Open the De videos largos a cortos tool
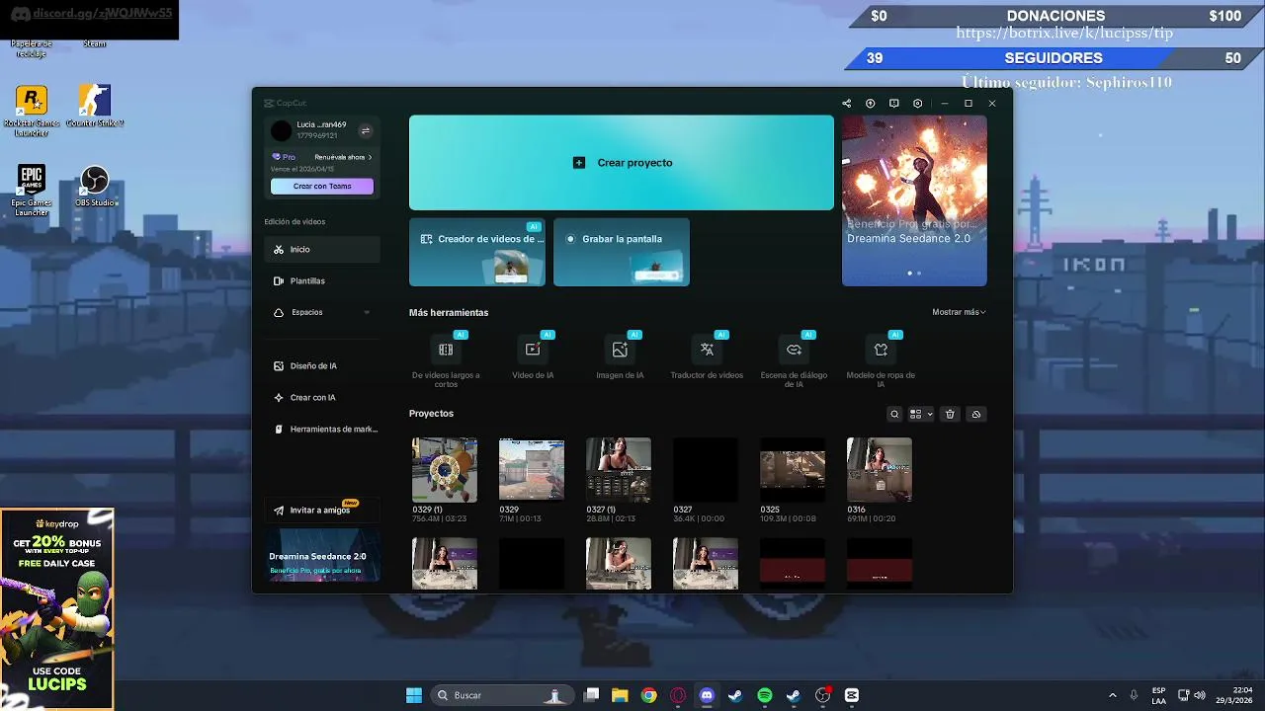 (x=446, y=359)
